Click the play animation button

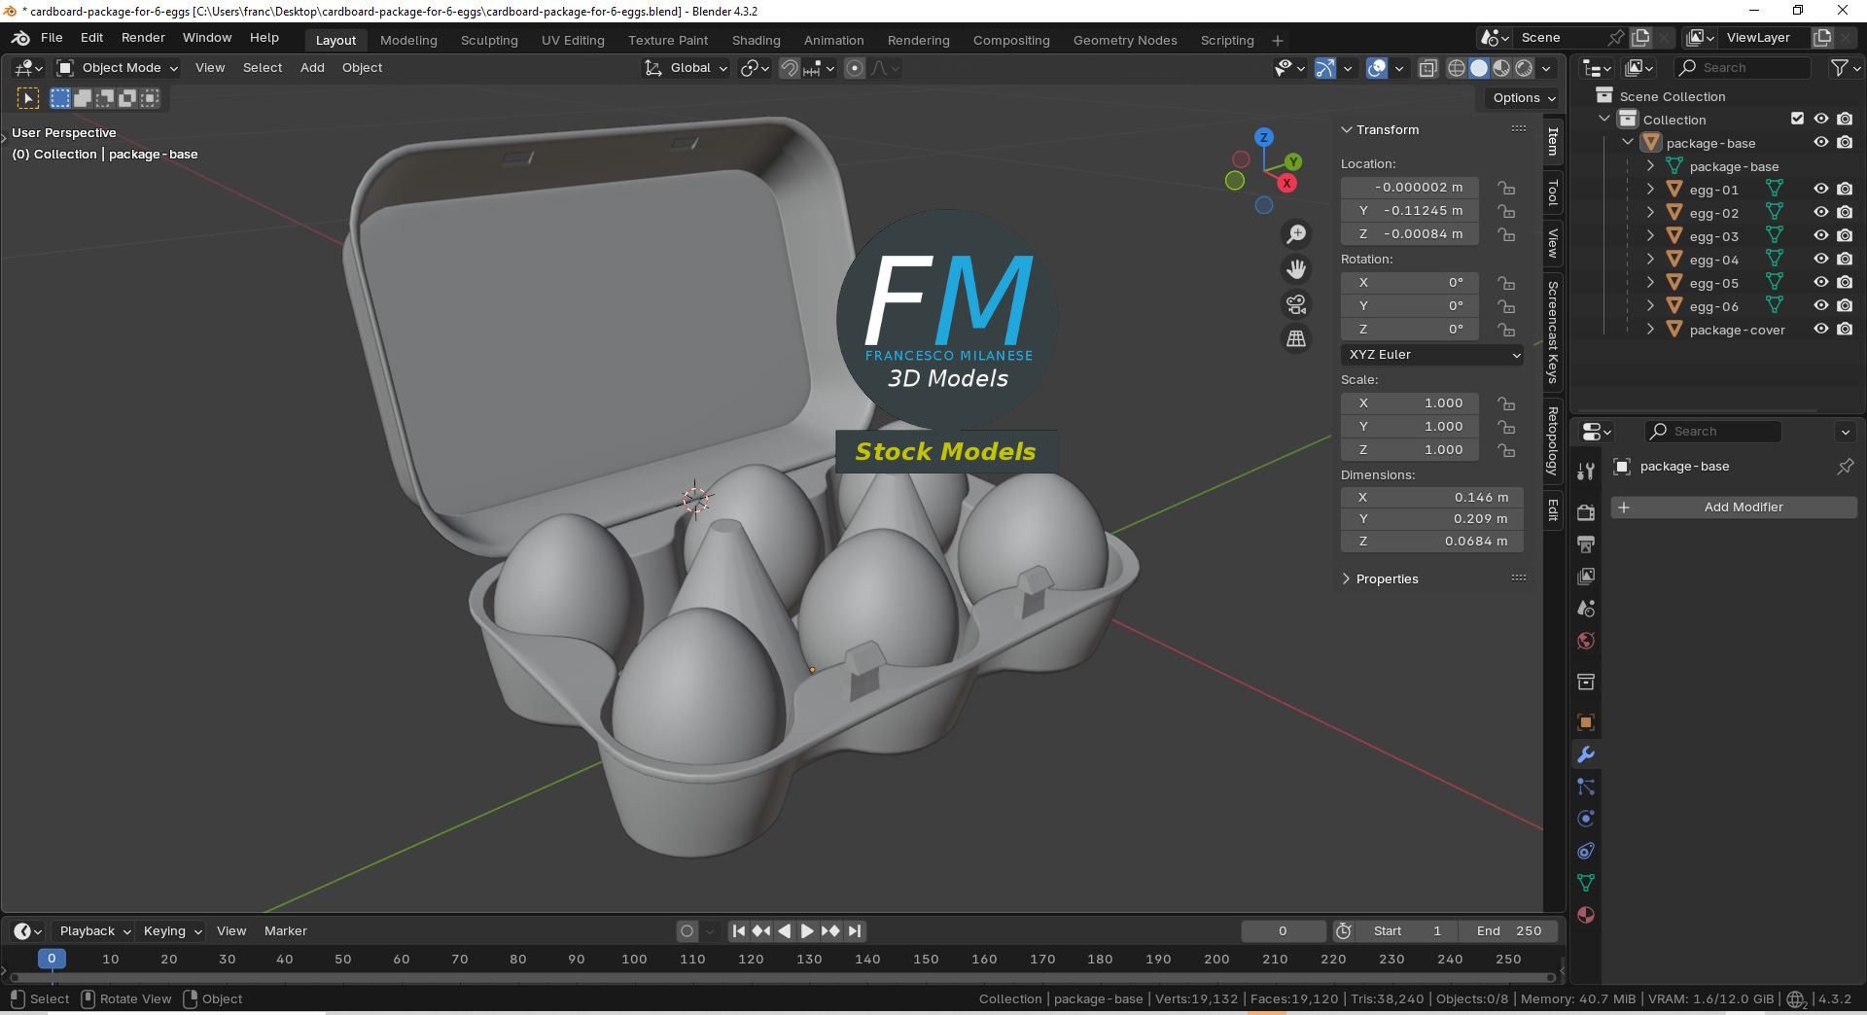(807, 931)
